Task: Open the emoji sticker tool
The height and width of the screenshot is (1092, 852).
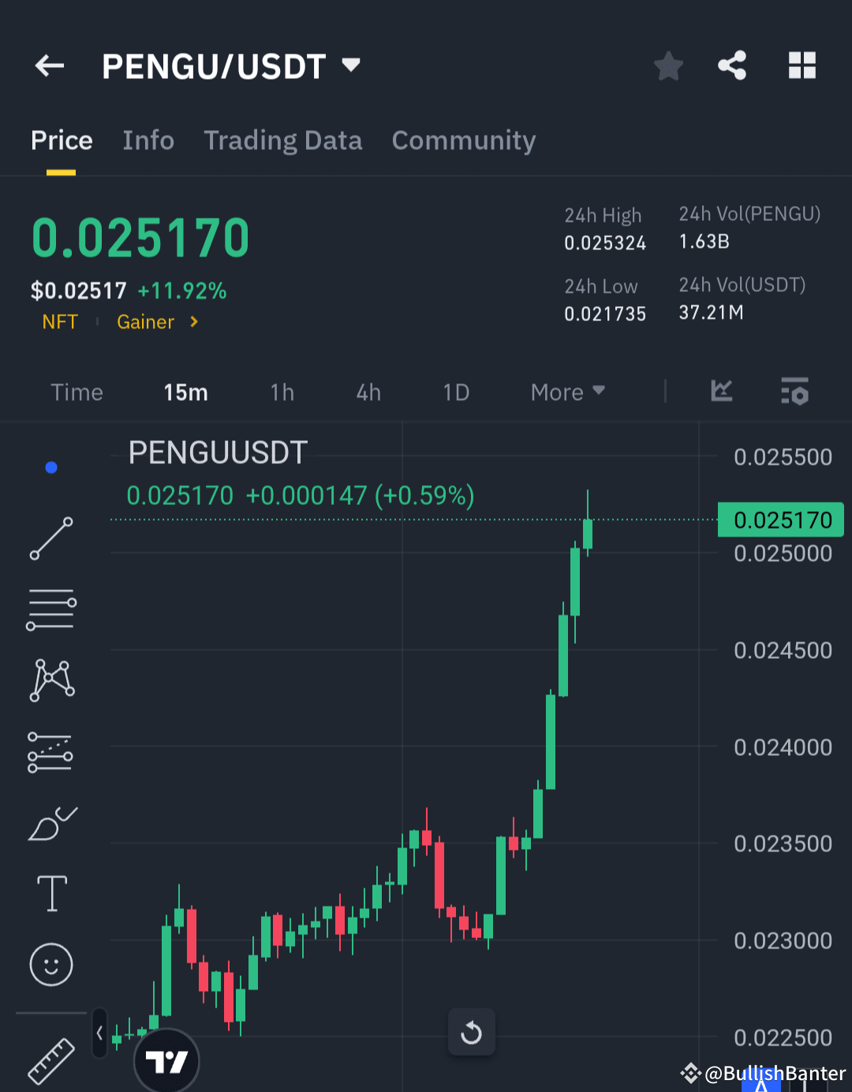Action: point(50,963)
